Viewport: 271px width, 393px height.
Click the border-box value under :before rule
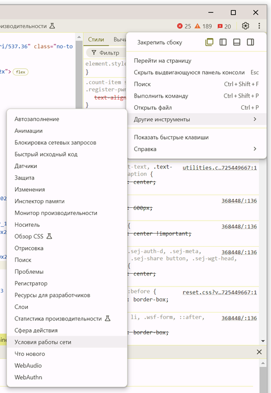tap(151, 299)
